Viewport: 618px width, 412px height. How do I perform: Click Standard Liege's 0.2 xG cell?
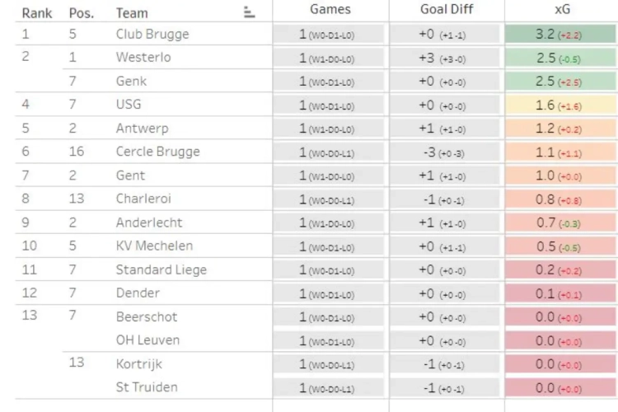pos(560,270)
